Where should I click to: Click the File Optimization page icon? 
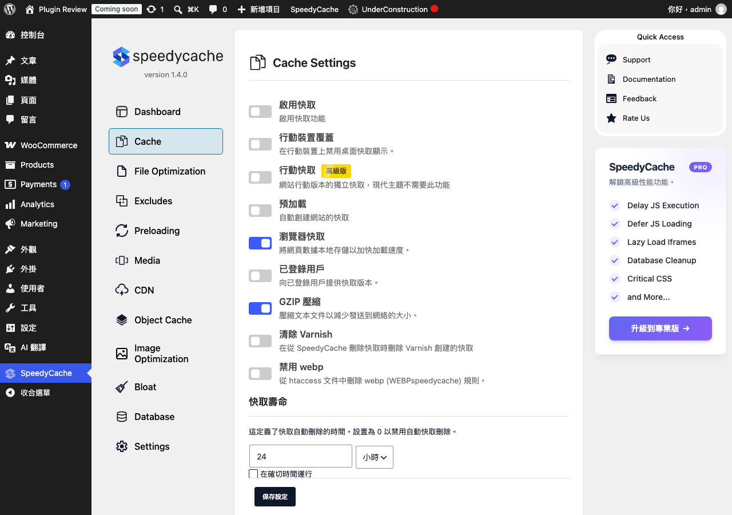coord(122,171)
